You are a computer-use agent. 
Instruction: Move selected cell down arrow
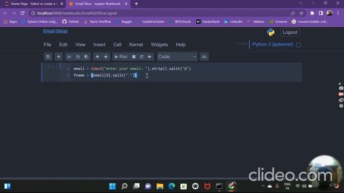point(106,57)
